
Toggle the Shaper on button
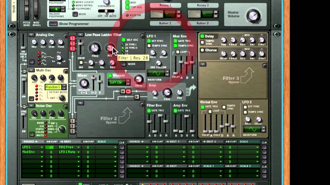tap(110, 76)
